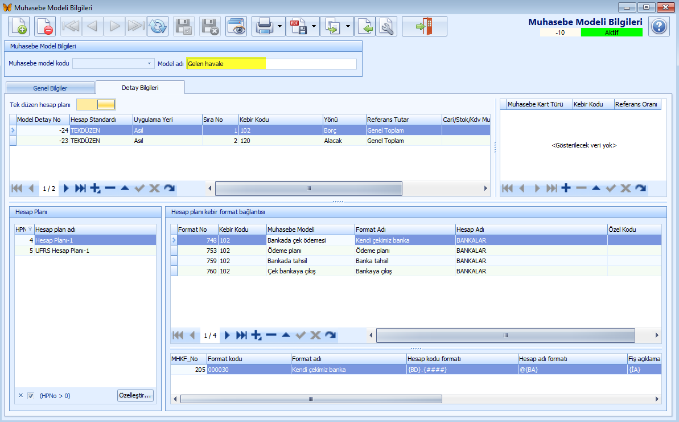This screenshot has width=679, height=422.
Task: Click edit triangle in Muhasebe Kart Türü navigator
Action: coord(596,188)
